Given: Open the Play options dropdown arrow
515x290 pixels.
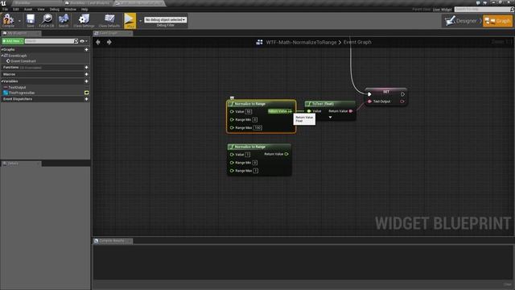Looking at the screenshot, I should click(140, 21).
